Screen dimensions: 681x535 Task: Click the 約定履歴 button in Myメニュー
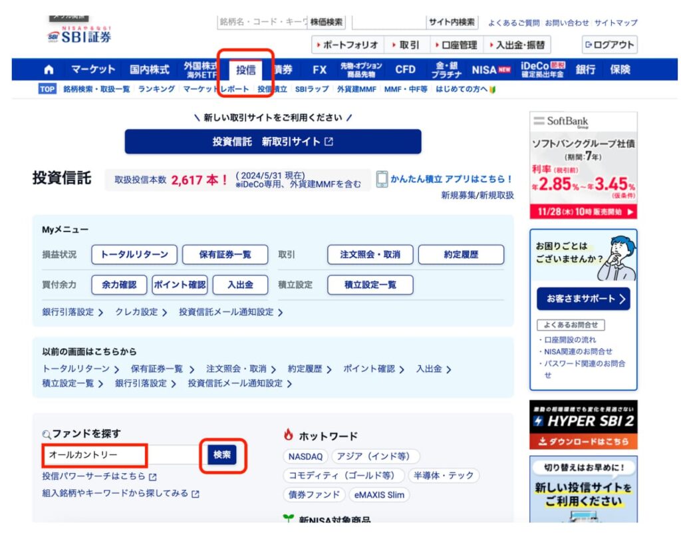(462, 255)
